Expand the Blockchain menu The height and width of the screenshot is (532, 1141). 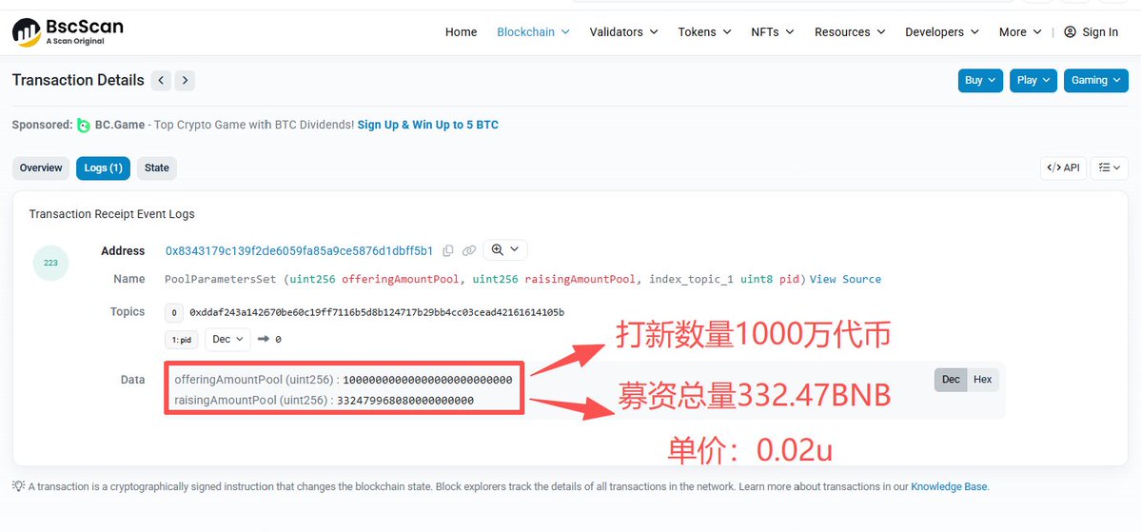point(534,32)
